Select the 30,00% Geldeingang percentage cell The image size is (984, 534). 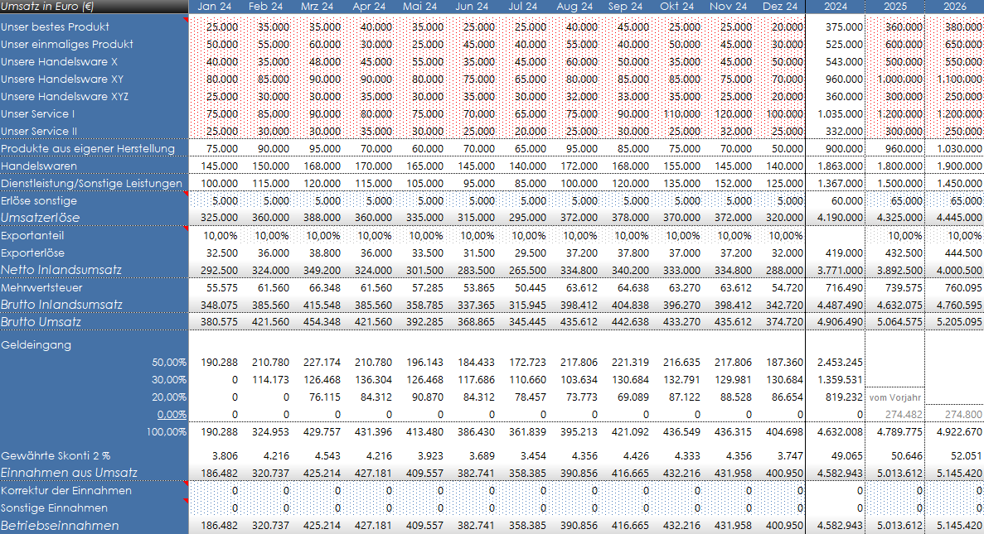coord(169,379)
